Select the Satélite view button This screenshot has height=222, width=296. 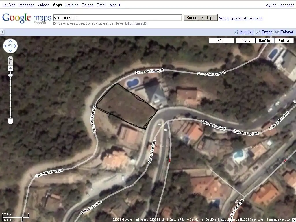(x=265, y=40)
